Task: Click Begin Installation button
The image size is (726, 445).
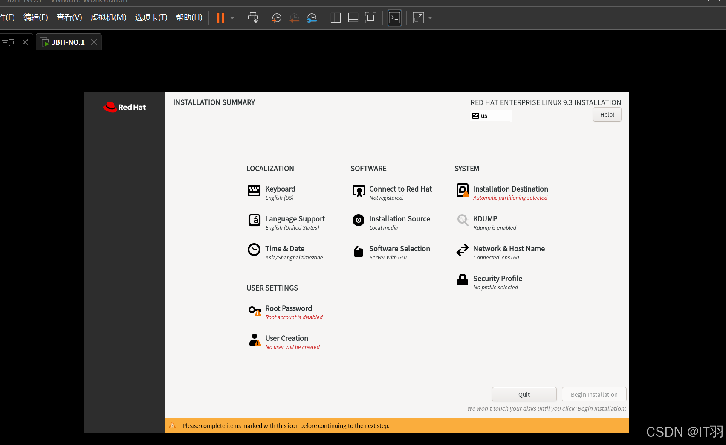Action: (594, 394)
